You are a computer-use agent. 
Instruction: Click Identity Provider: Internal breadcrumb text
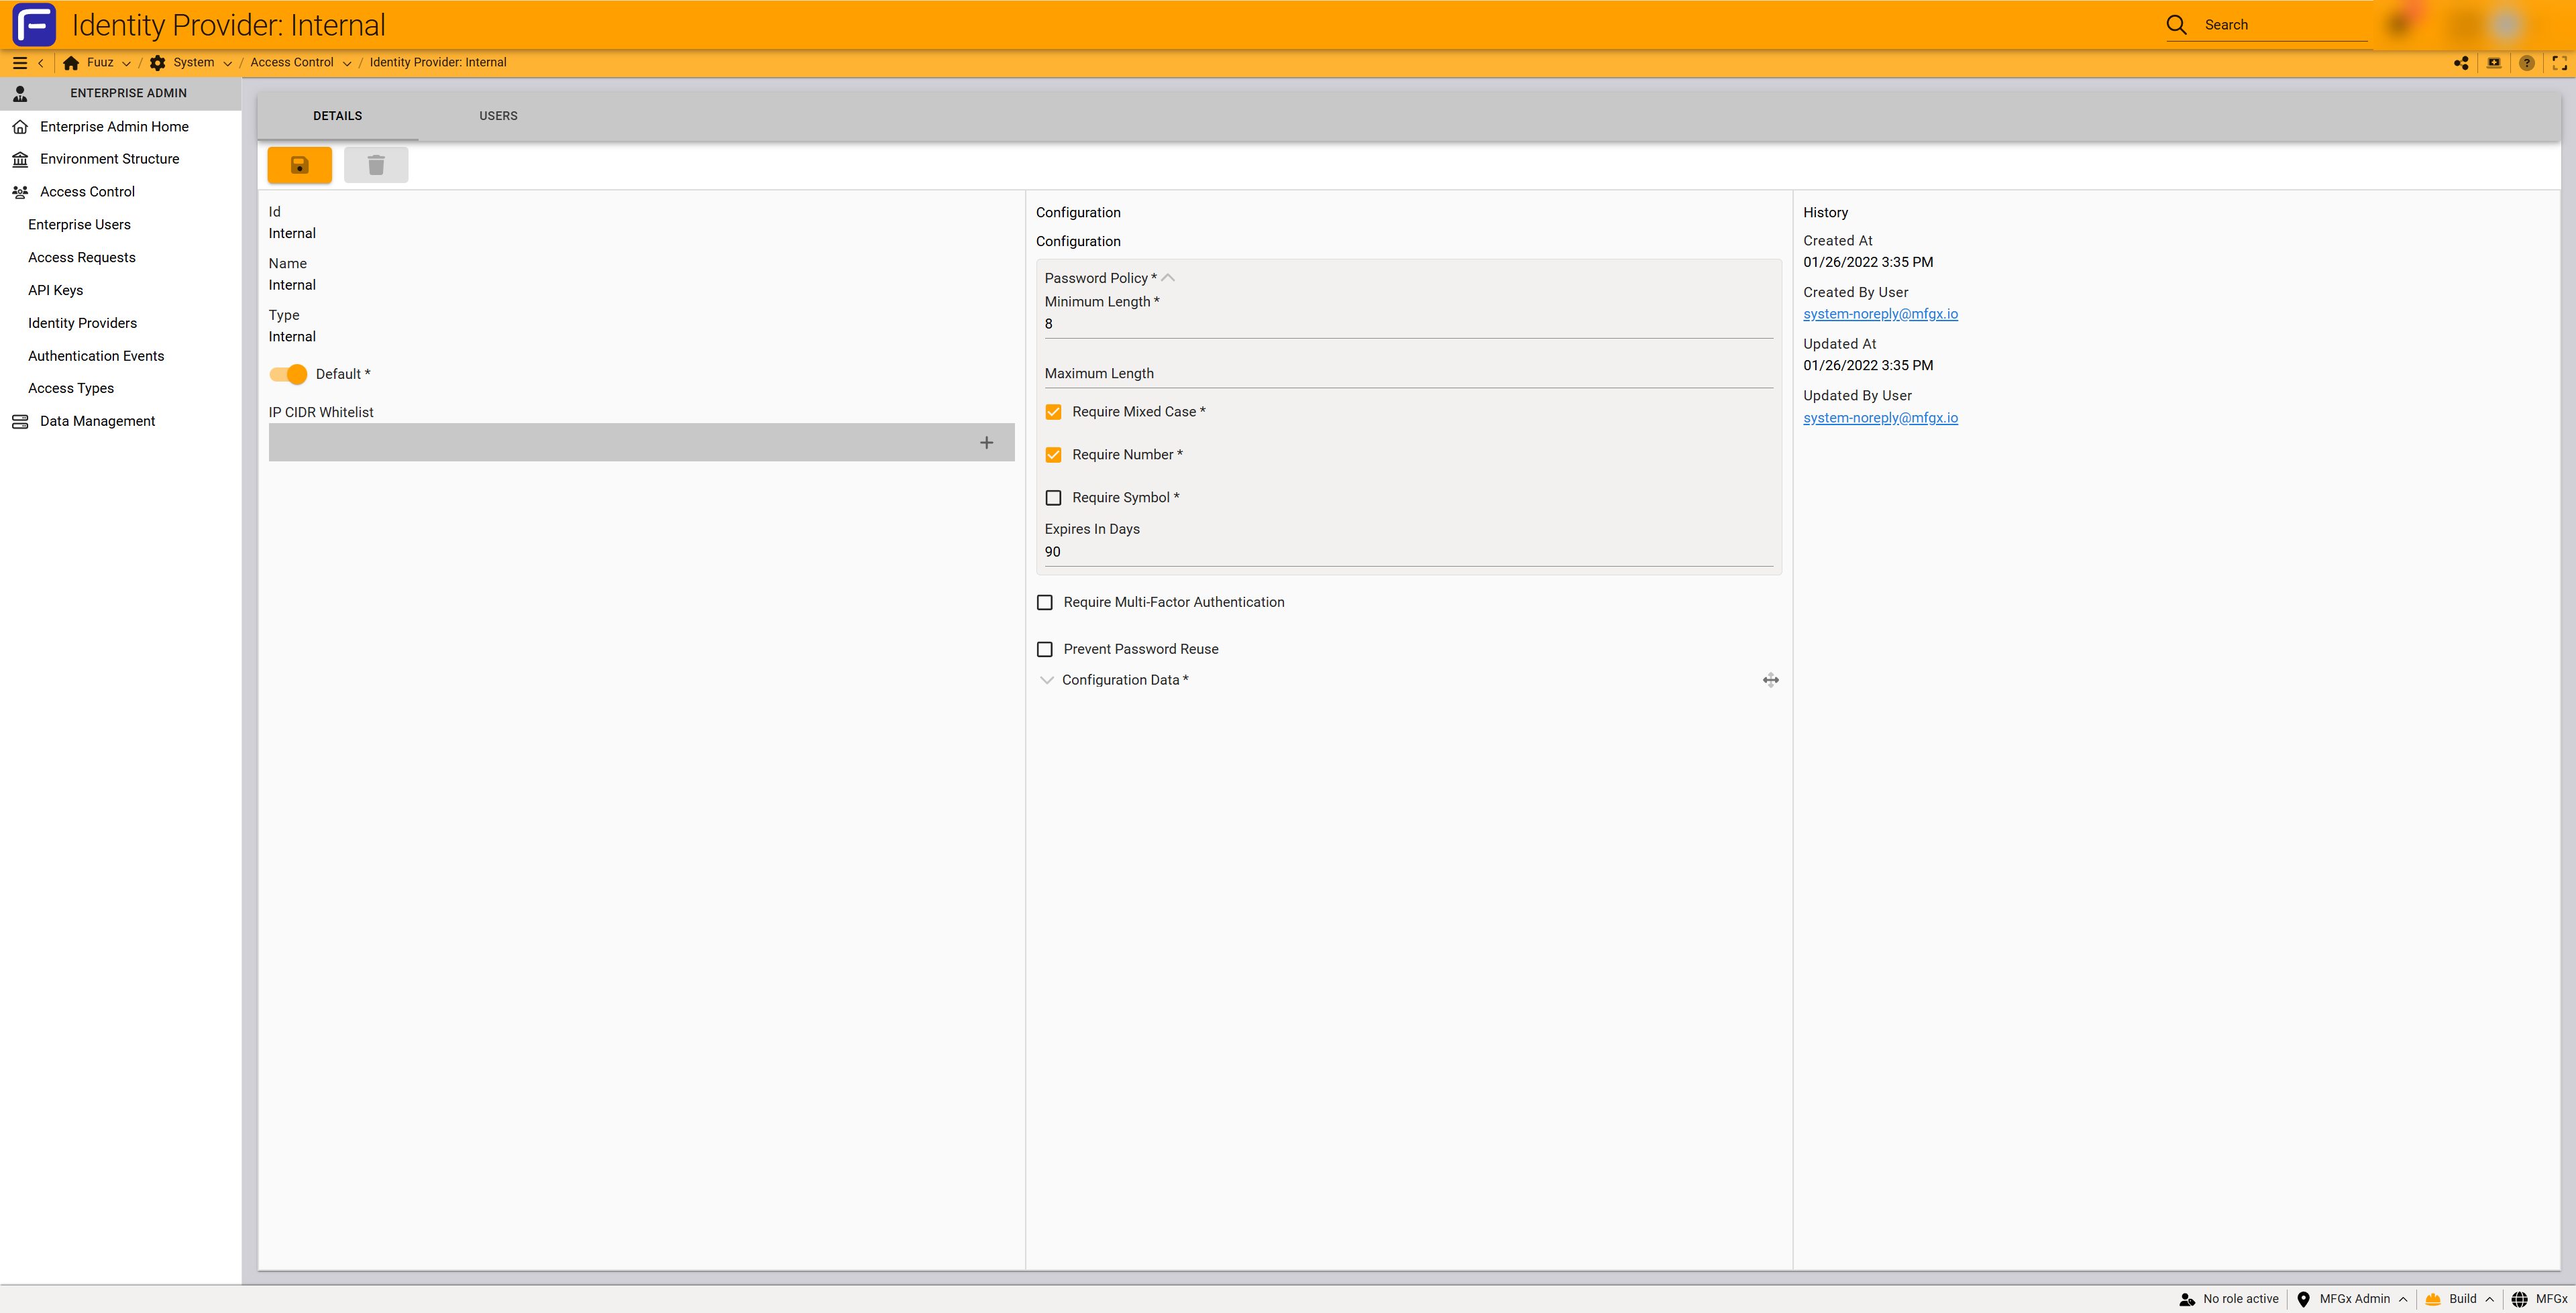tap(438, 63)
